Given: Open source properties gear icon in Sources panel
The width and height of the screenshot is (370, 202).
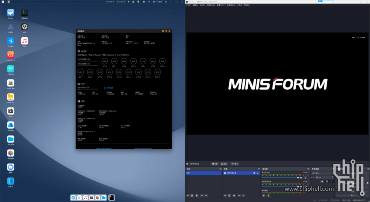Looking at the screenshot, I should [x=234, y=196].
